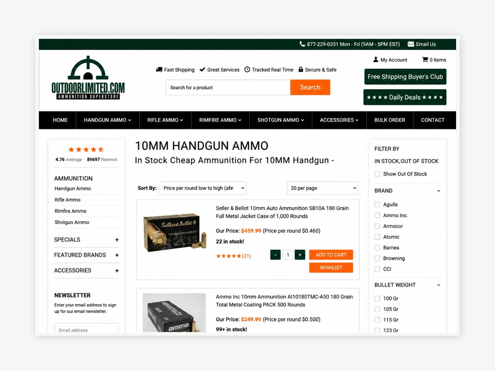Open the Handgun Ammo nav dropdown

tap(107, 120)
